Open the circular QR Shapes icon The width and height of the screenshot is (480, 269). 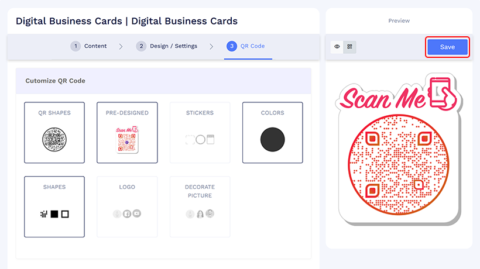54,140
